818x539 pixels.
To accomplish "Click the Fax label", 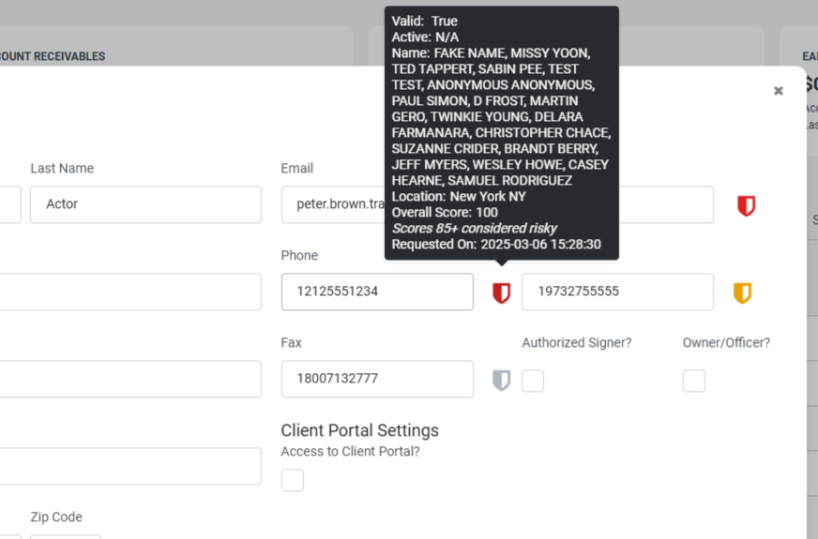I will 291,342.
